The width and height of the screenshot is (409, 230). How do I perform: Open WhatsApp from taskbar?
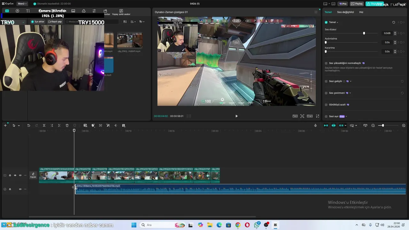tap(257, 225)
